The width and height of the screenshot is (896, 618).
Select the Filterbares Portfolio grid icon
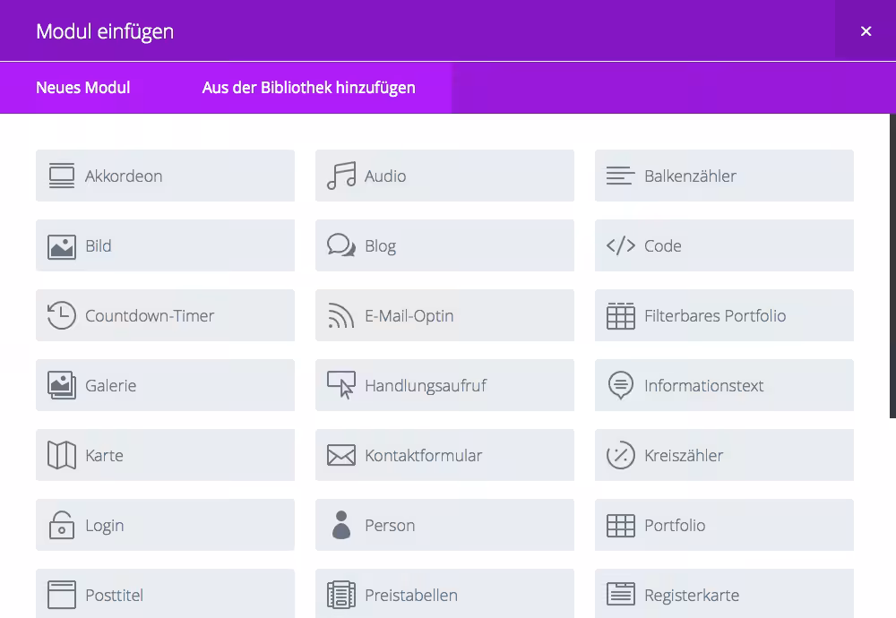pyautogui.click(x=621, y=316)
